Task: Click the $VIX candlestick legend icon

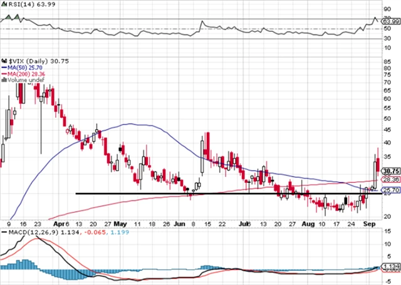Action: 4,61
